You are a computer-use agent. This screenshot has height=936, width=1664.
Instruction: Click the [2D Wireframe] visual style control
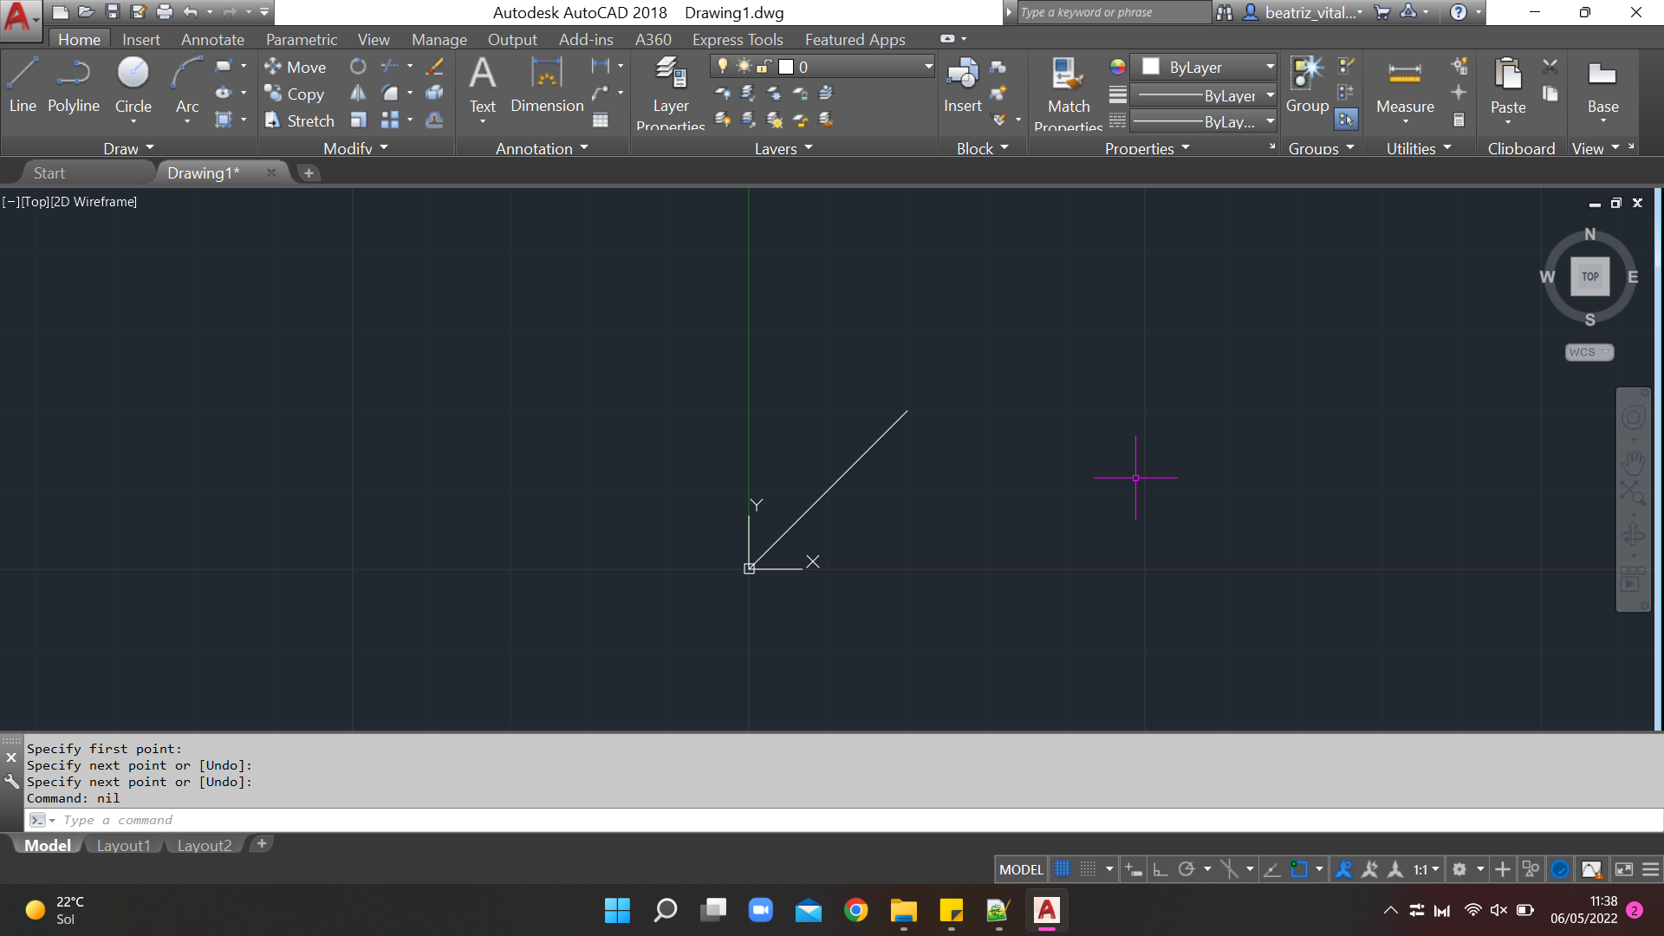[94, 201]
